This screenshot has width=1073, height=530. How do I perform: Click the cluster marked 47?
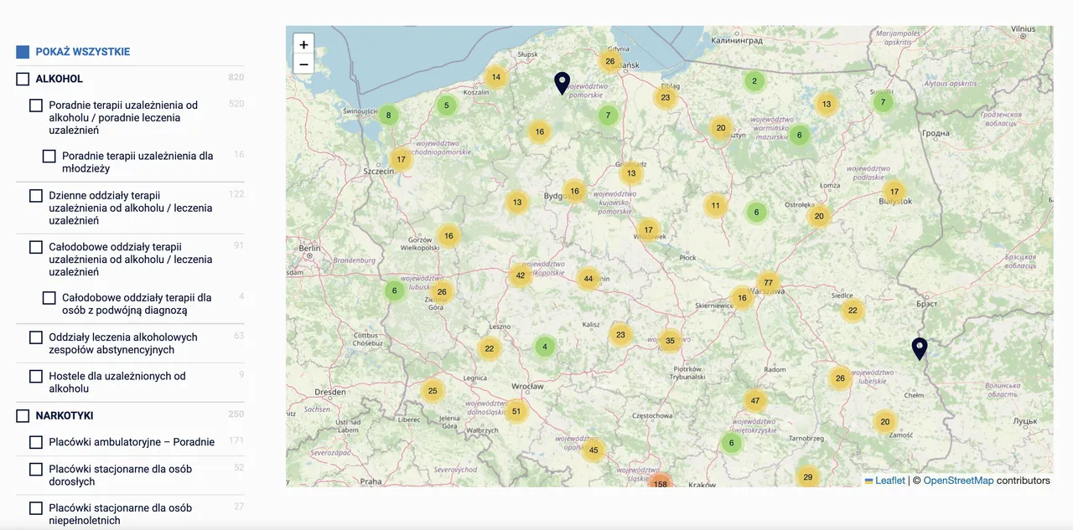click(x=755, y=401)
